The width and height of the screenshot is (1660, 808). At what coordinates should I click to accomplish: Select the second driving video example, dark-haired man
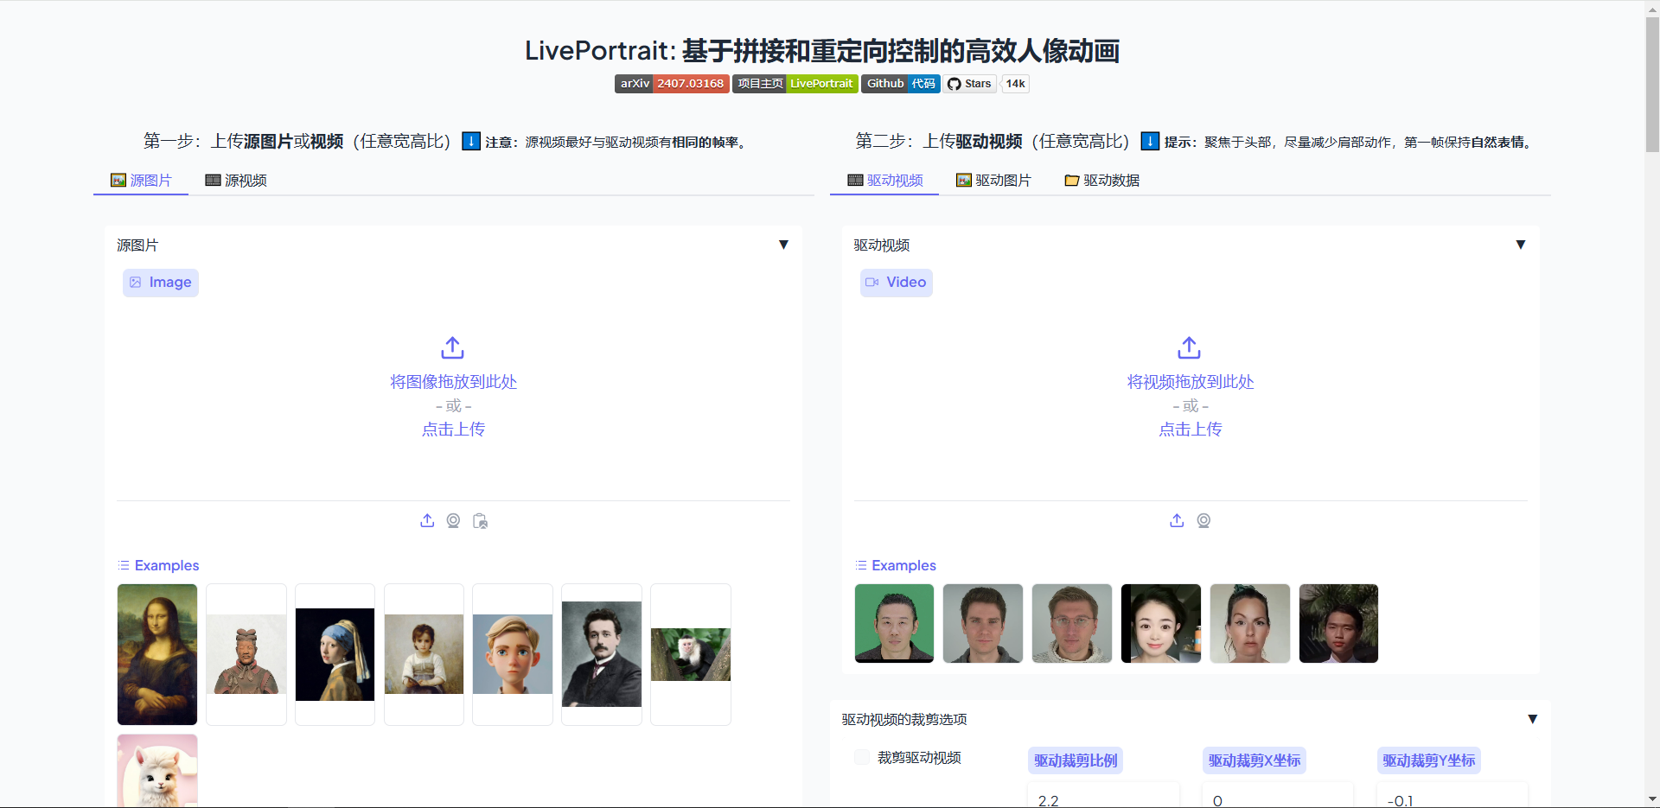(983, 623)
